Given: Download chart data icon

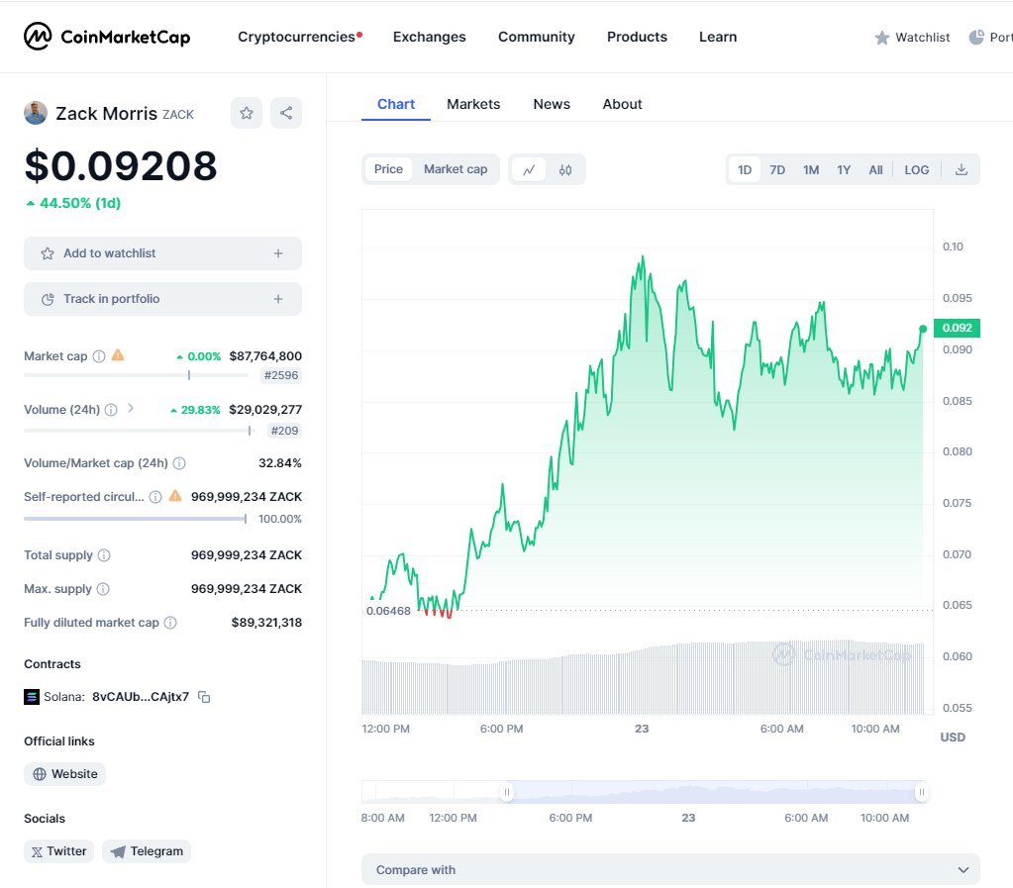Looking at the screenshot, I should click(x=962, y=170).
